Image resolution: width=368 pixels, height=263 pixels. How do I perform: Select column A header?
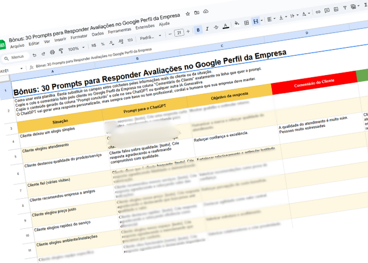53,71
